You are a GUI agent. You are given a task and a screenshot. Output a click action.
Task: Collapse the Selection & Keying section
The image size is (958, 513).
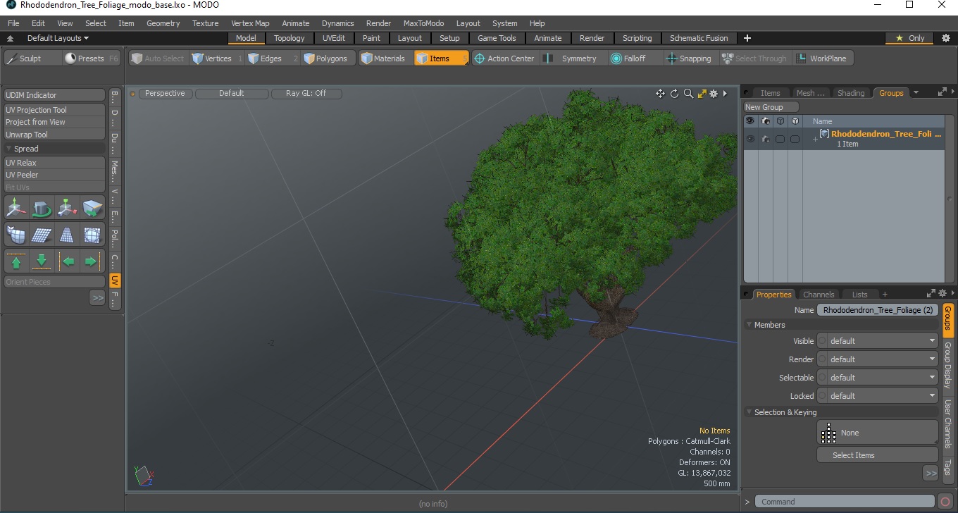click(749, 412)
